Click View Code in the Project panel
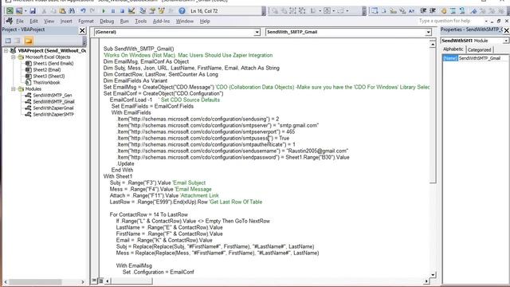510x287 pixels. pyautogui.click(x=8, y=41)
